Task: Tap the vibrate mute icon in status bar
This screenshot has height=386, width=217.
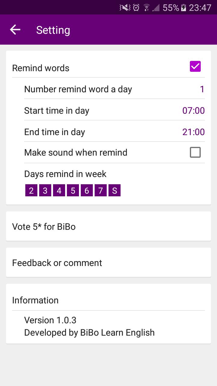Action: 125,8
